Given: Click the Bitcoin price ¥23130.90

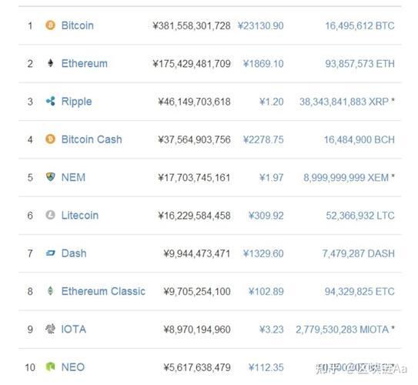Looking at the screenshot, I should pyautogui.click(x=261, y=26).
